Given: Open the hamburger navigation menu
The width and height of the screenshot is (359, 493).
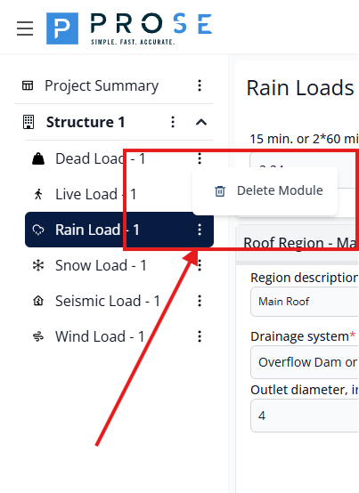Looking at the screenshot, I should coord(25,28).
